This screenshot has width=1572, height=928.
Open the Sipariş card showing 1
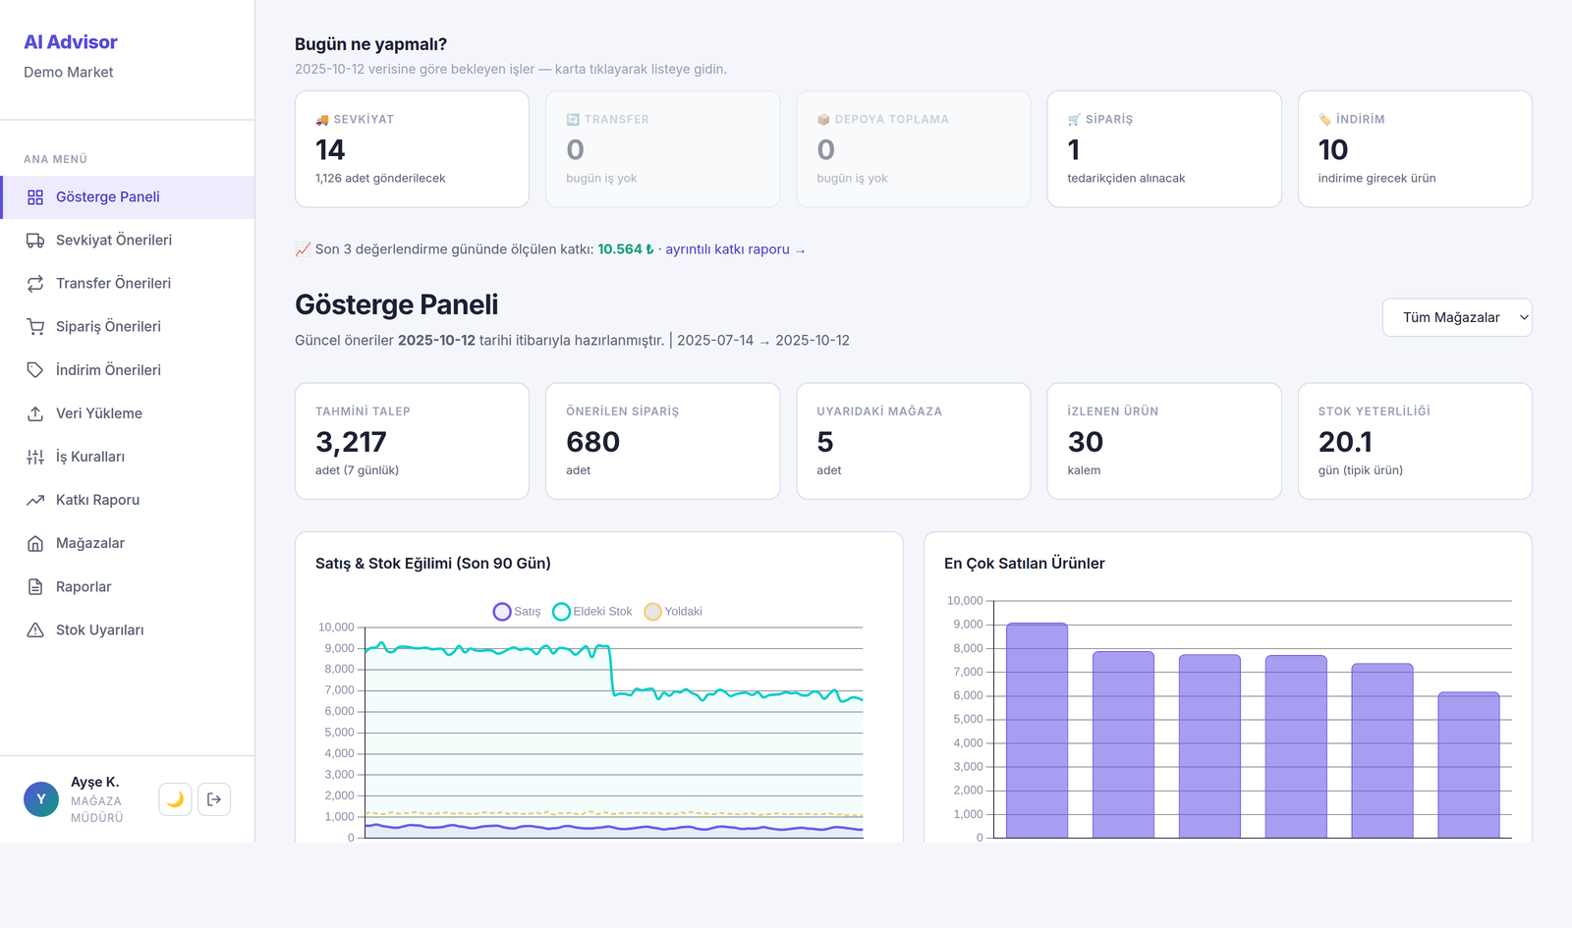click(x=1164, y=149)
